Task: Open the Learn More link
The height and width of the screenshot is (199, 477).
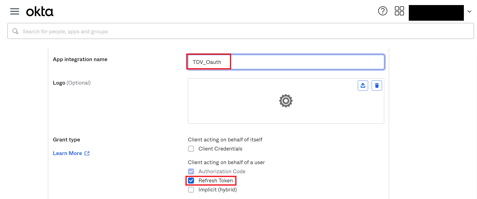Action: [67, 153]
